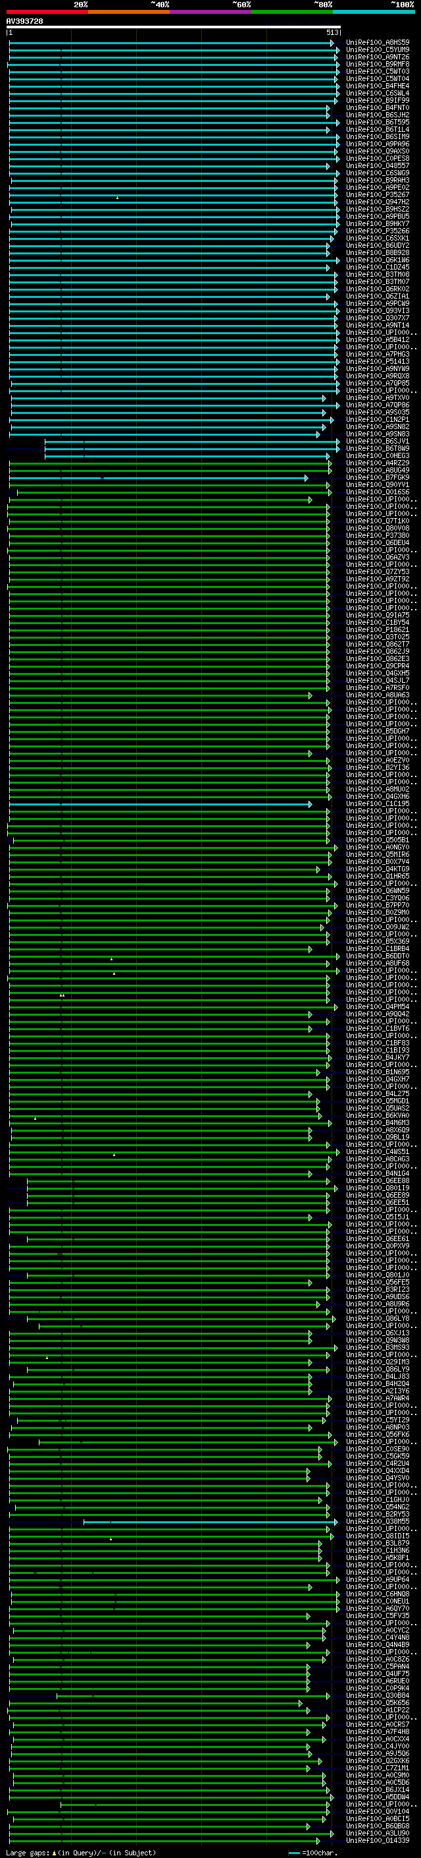421x1858 pixels.
Task: Open hit UniRef100_C6SWL4
Action: point(378,93)
